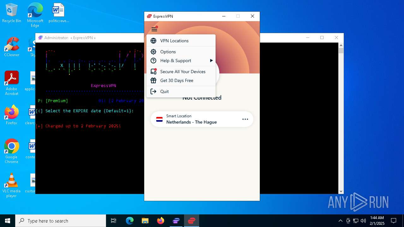Click the globe icon beside VPN Locations

[153, 41]
